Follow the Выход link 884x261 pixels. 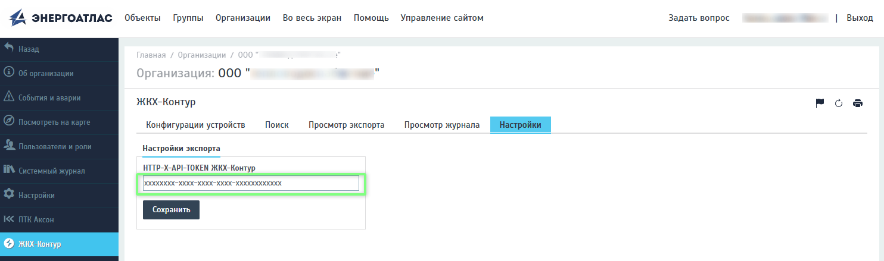860,18
